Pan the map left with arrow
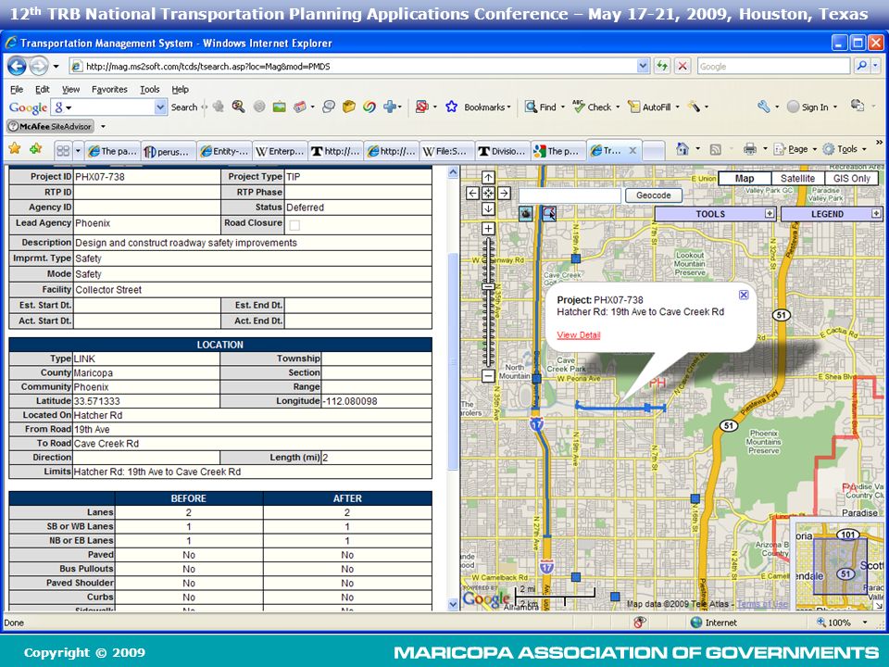This screenshot has height=667, width=889. tap(473, 193)
